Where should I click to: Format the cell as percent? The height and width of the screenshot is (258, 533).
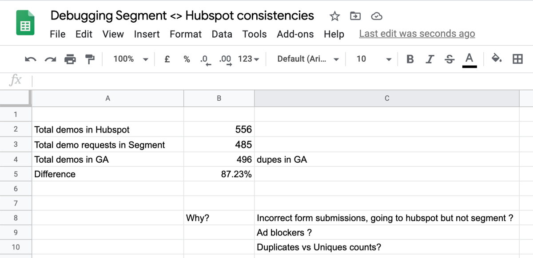[187, 59]
